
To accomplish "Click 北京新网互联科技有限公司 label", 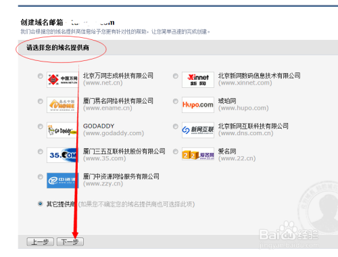I will coord(254,126).
